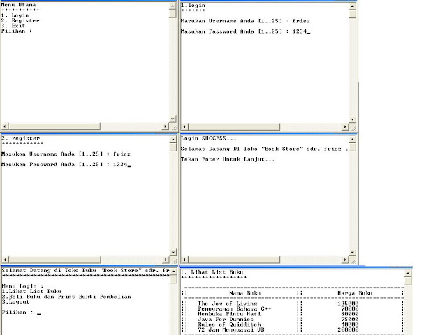This screenshot has width=447, height=335.
Task: Click resize grip of 1.login window
Action: (x=353, y=127)
